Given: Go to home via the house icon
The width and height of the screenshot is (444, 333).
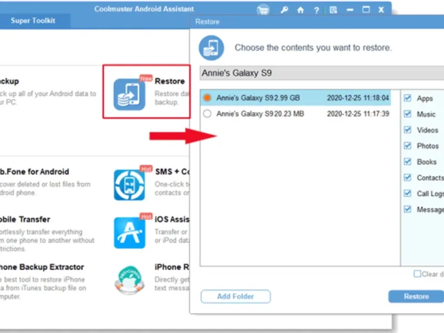Looking at the screenshot, I should 300,10.
